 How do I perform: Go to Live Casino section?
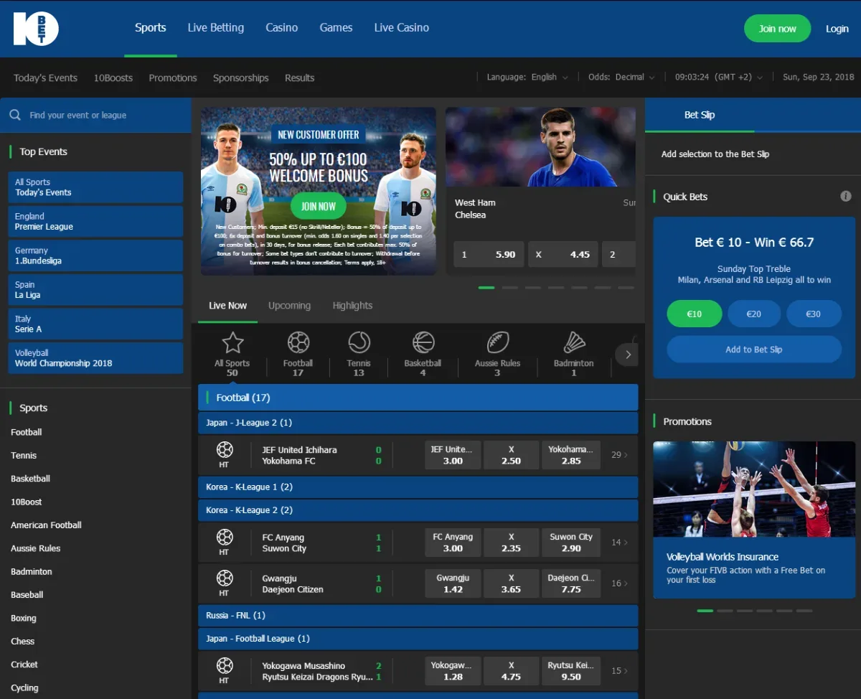[x=402, y=28]
